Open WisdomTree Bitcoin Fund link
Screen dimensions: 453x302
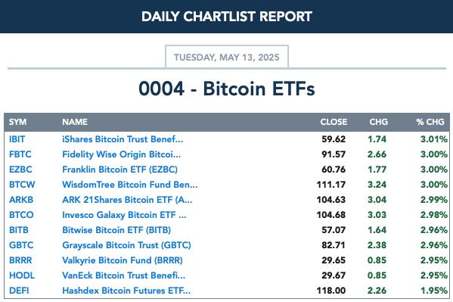130,185
